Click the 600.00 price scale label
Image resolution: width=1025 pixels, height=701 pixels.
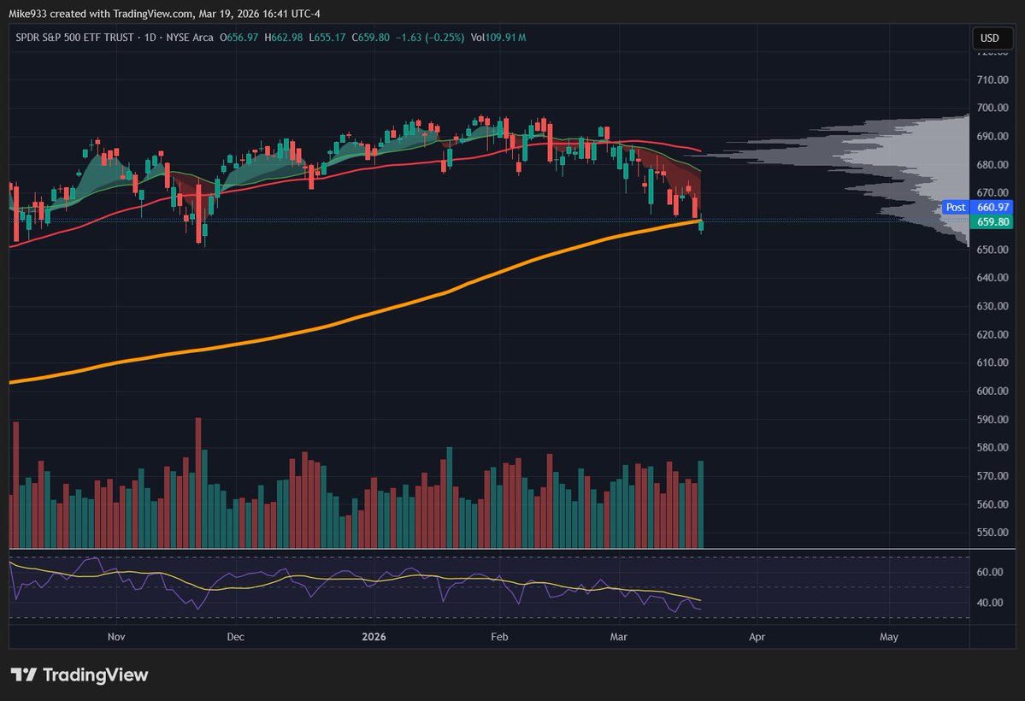pos(993,391)
